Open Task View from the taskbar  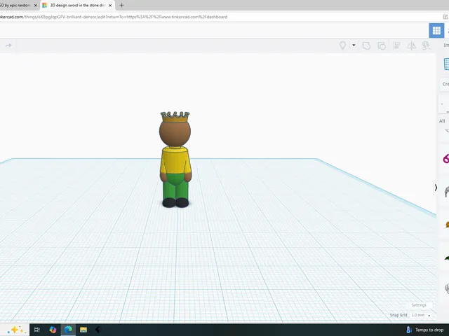pyautogui.click(x=37, y=330)
